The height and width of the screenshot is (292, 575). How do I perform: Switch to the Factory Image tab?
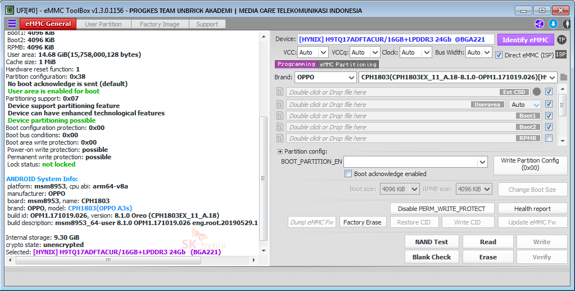[x=160, y=24]
